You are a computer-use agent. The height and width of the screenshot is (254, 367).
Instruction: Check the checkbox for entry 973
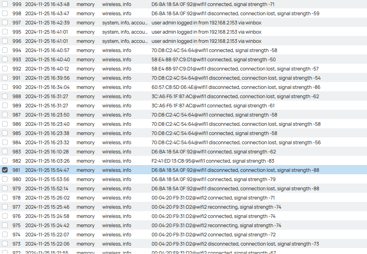[x=5, y=244]
